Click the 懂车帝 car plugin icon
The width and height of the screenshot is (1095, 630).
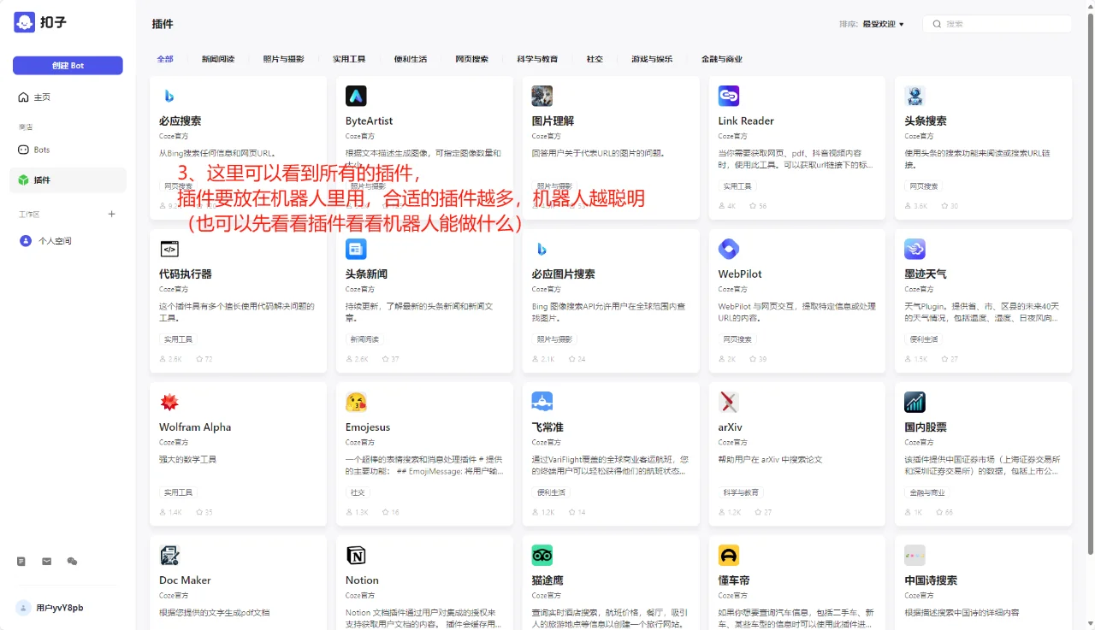[729, 555]
